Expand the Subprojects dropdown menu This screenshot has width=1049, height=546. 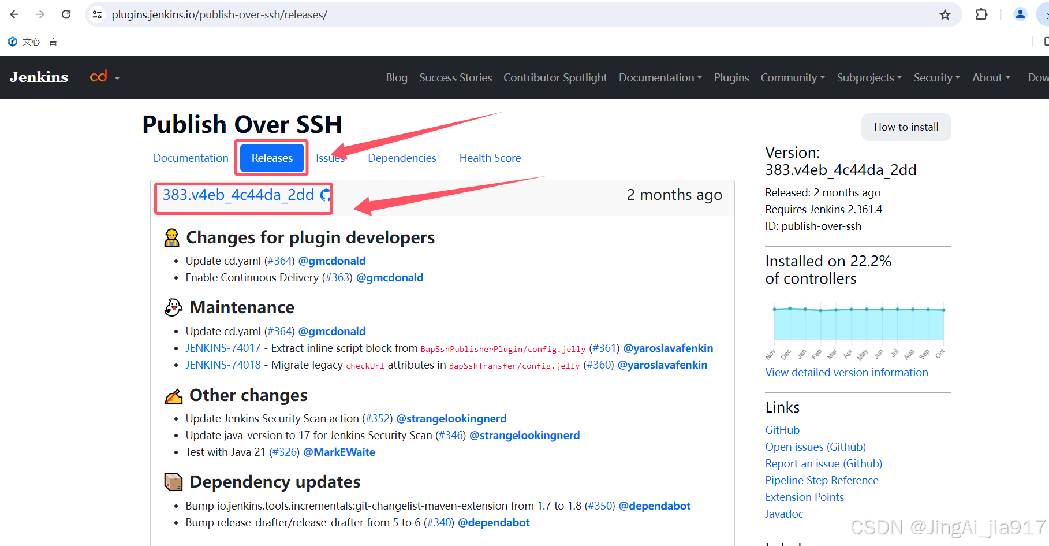[869, 77]
